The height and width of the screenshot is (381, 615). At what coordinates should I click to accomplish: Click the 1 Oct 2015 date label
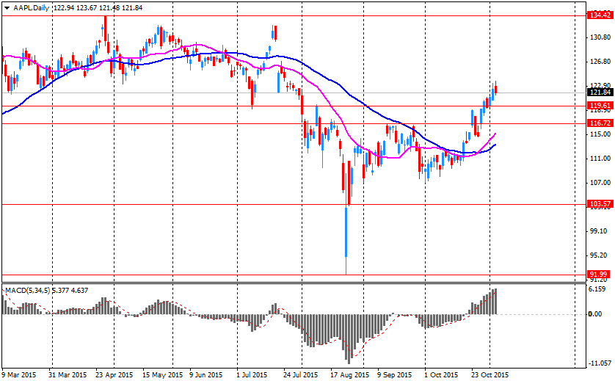click(441, 374)
